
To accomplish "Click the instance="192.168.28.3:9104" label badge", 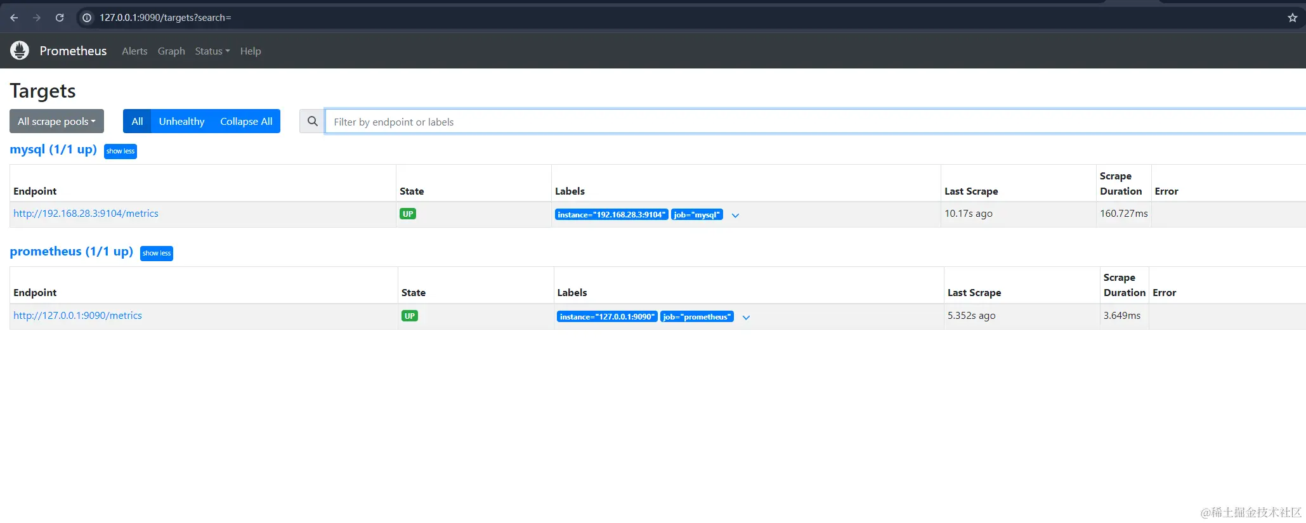I will [611, 215].
